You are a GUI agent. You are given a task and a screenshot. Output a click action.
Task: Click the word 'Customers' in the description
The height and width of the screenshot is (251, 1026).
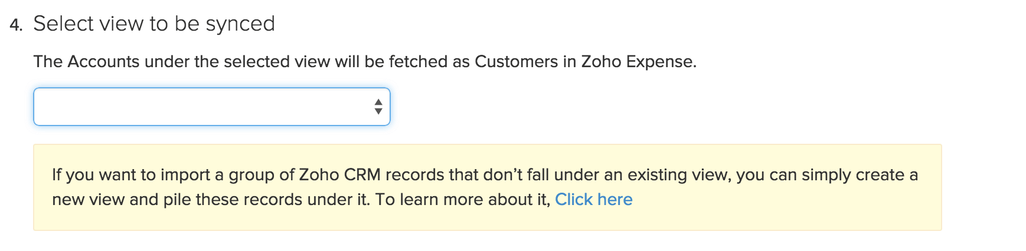[x=516, y=62]
